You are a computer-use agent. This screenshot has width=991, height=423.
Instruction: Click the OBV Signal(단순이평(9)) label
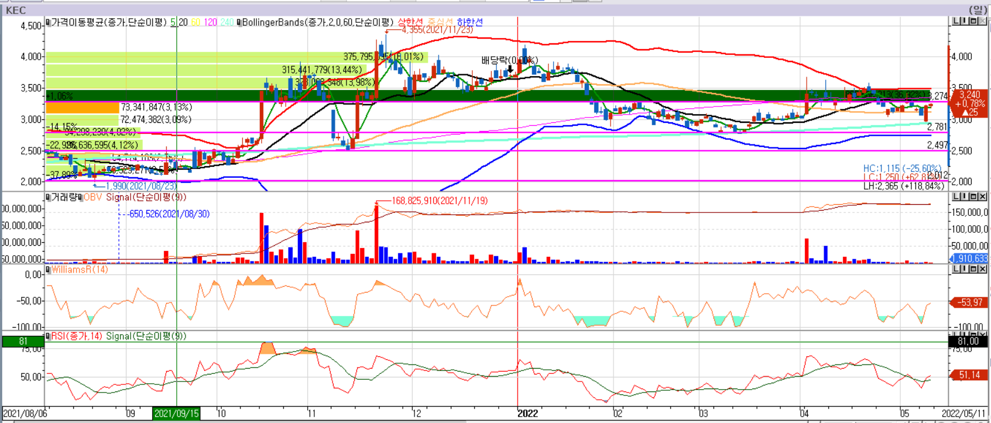(146, 197)
